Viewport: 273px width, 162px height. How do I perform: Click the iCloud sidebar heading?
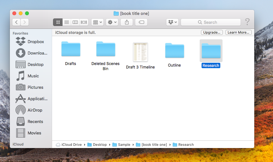(x=18, y=144)
